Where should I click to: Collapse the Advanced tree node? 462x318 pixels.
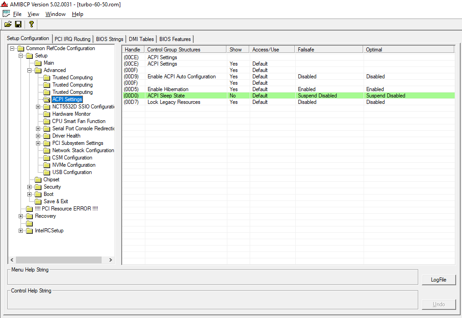click(29, 71)
